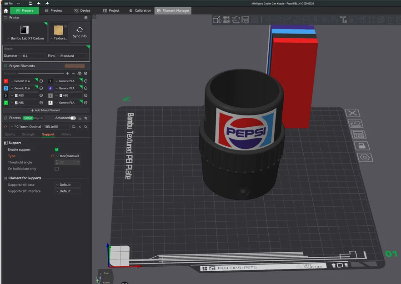Click the Prepare tab button
The width and height of the screenshot is (401, 284).
tap(25, 10)
